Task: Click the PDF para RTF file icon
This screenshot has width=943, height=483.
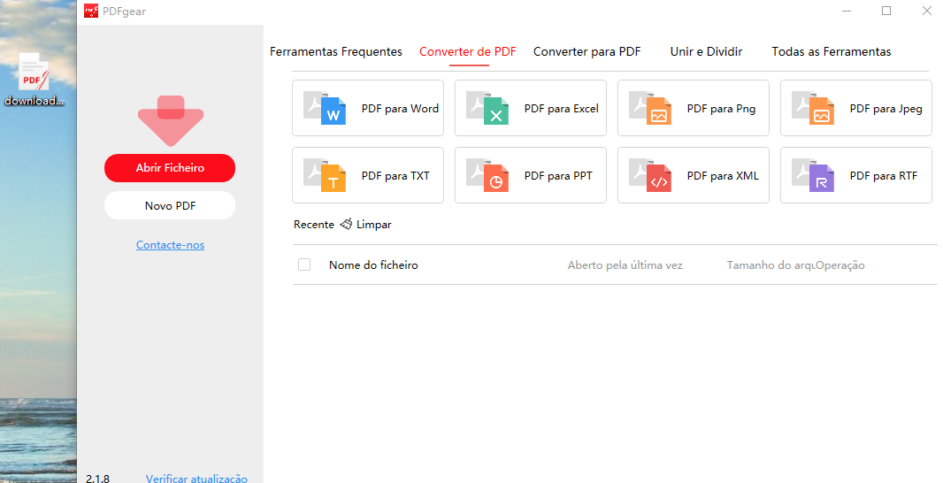Action: 813,176
